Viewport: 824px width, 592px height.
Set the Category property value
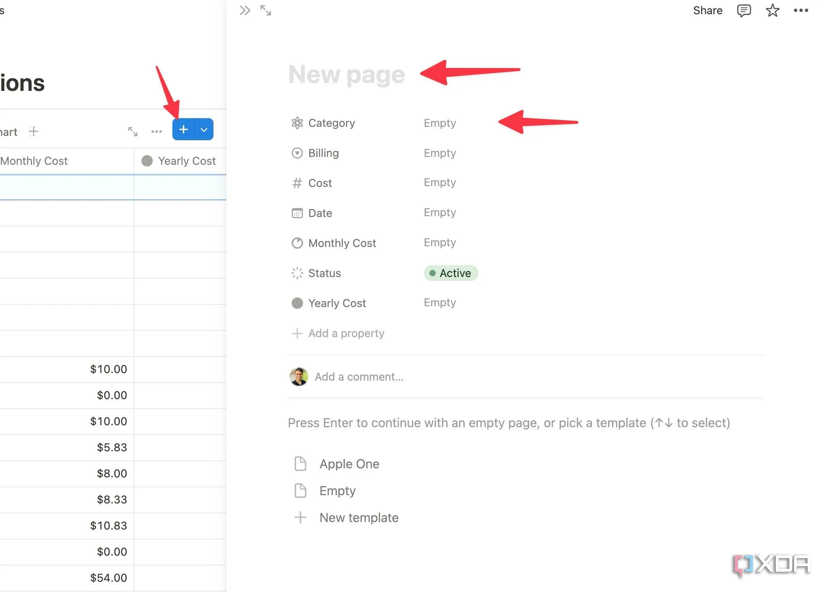click(440, 123)
